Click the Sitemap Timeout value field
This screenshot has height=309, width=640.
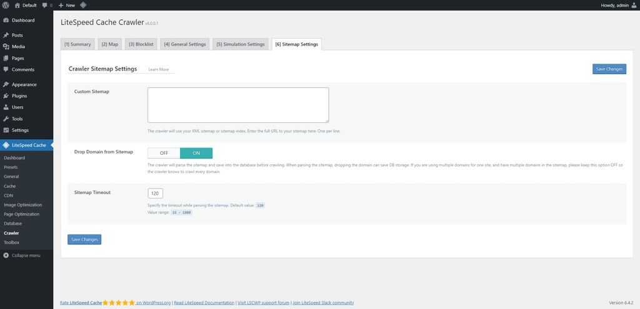(x=155, y=194)
